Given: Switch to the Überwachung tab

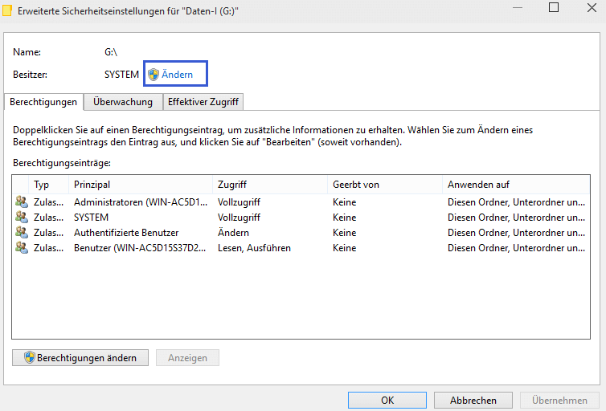Looking at the screenshot, I should [x=123, y=102].
